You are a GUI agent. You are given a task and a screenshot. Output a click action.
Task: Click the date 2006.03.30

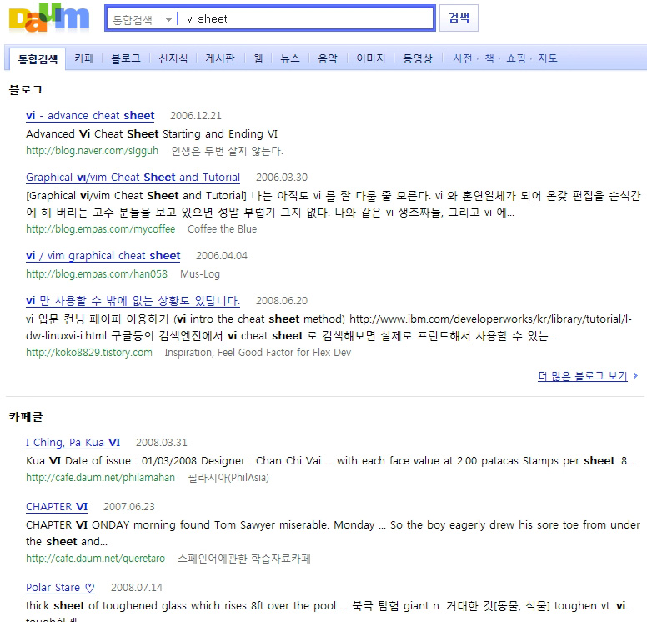[x=282, y=178]
